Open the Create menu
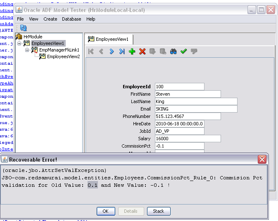The image size is (278, 221). click(50, 19)
